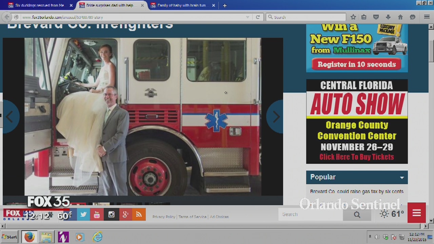Switch to Six ducklings rescued tab

[x=40, y=5]
